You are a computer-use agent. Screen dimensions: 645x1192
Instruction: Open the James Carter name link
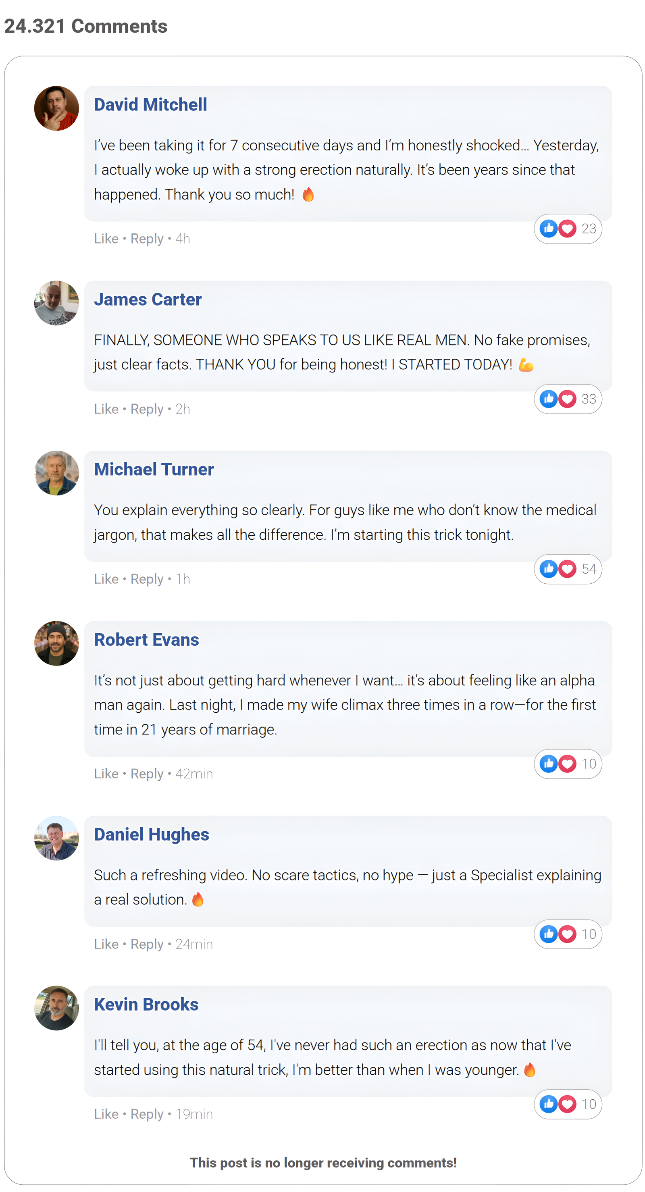pyautogui.click(x=148, y=300)
